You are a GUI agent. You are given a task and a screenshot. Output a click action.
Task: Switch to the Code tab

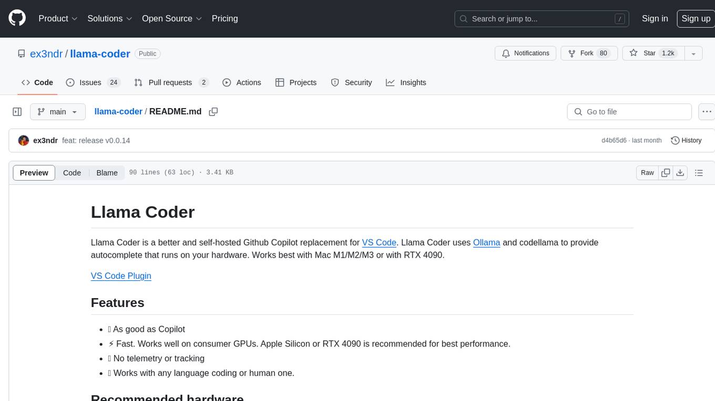coord(37,82)
